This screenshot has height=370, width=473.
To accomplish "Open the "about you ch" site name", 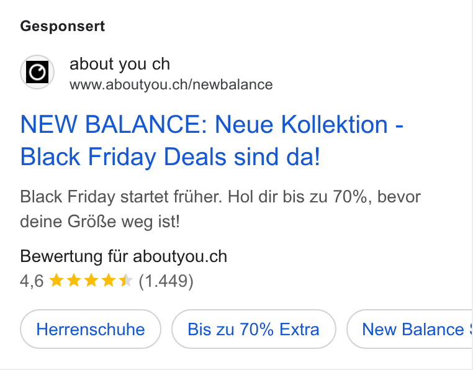I will pos(120,65).
